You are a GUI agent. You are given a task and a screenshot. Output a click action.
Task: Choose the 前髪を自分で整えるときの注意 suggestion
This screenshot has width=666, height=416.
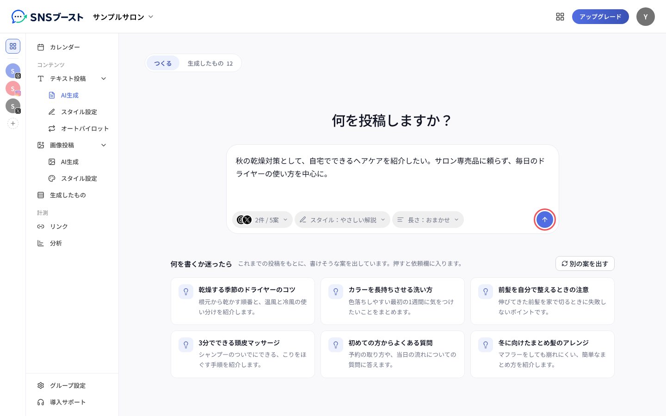(x=543, y=301)
